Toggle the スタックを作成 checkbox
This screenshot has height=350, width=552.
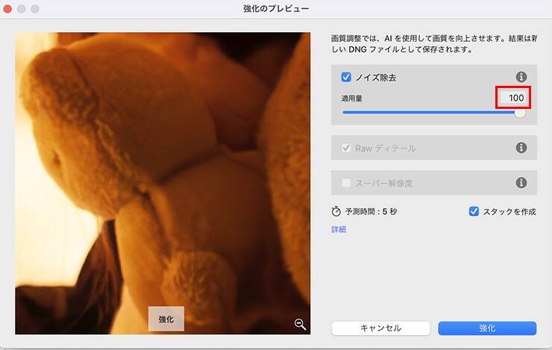474,211
